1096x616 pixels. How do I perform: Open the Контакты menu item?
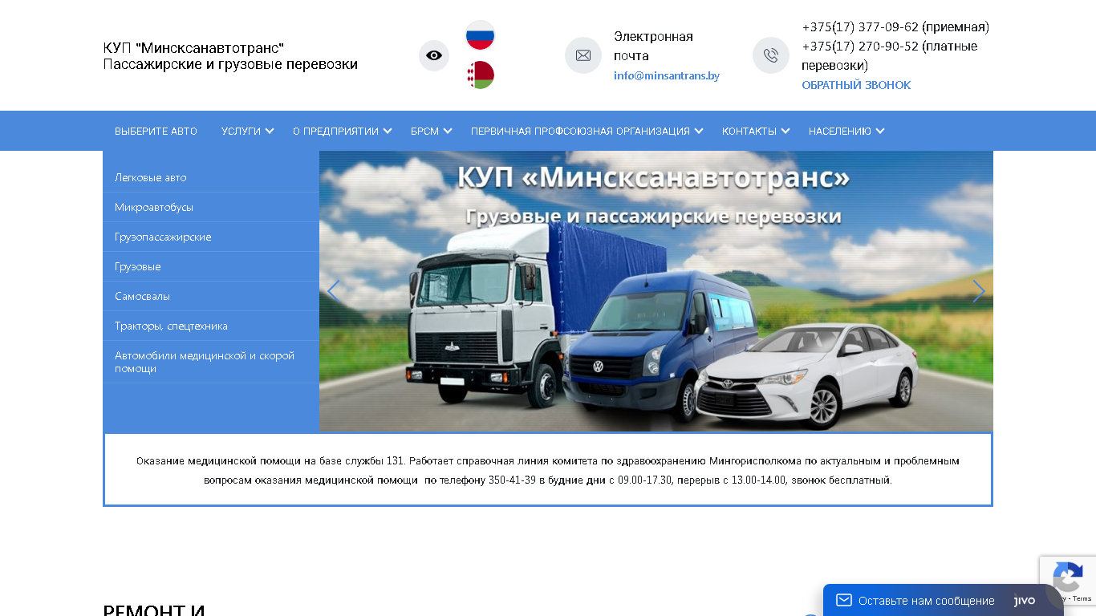tap(749, 131)
